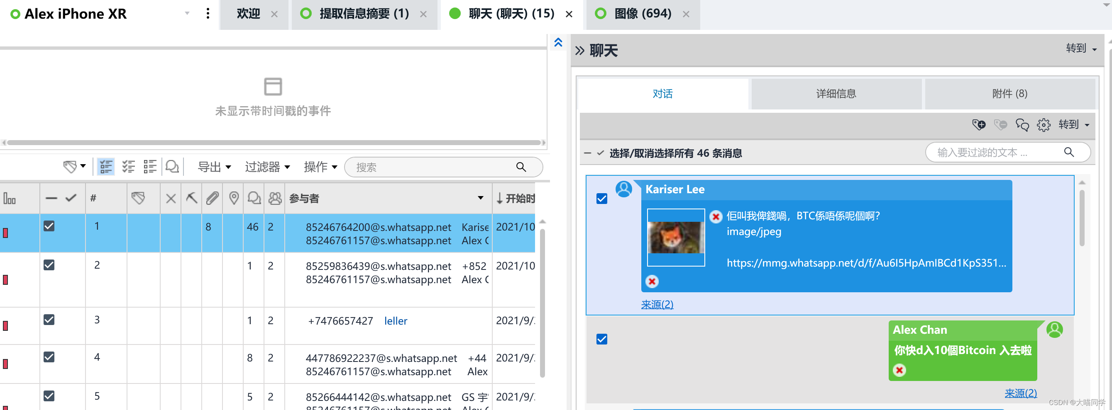Open the conversation view icon in toolbar
This screenshot has height=410, width=1112.
tap(172, 166)
